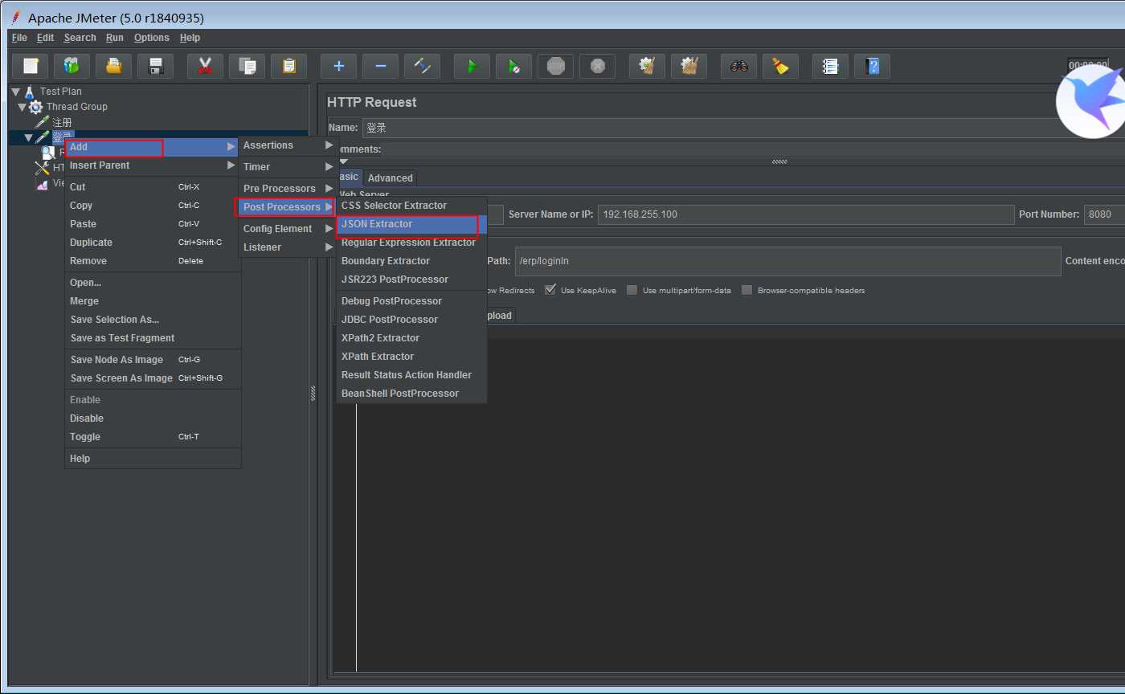The height and width of the screenshot is (694, 1125).
Task: Click the Test Plan flask icon
Action: tap(30, 92)
